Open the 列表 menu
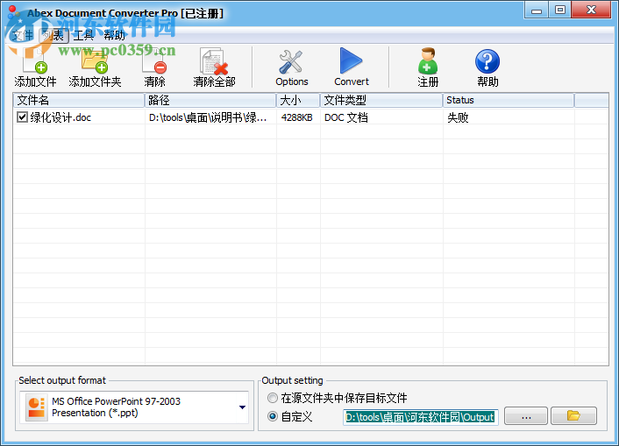This screenshot has height=446, width=619. (x=53, y=36)
